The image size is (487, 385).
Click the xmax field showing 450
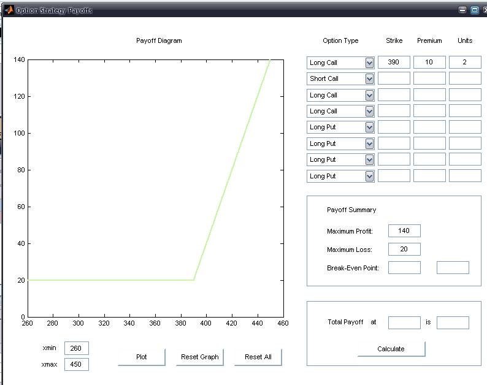coord(77,365)
